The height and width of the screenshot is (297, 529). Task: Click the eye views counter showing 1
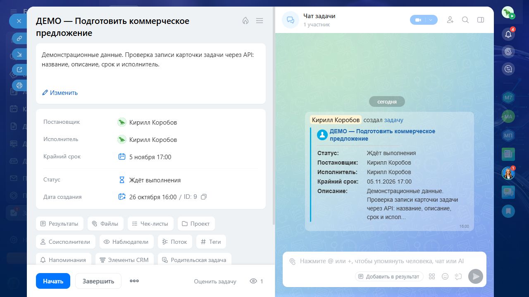point(256,281)
